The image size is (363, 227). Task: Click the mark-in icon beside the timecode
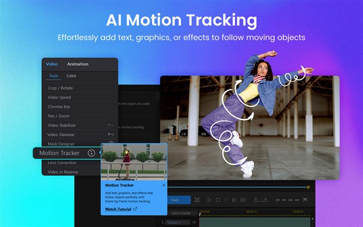pos(256,200)
